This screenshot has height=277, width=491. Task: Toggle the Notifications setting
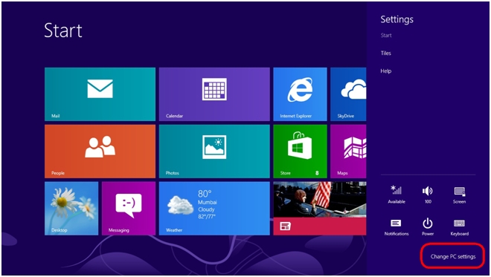(397, 227)
